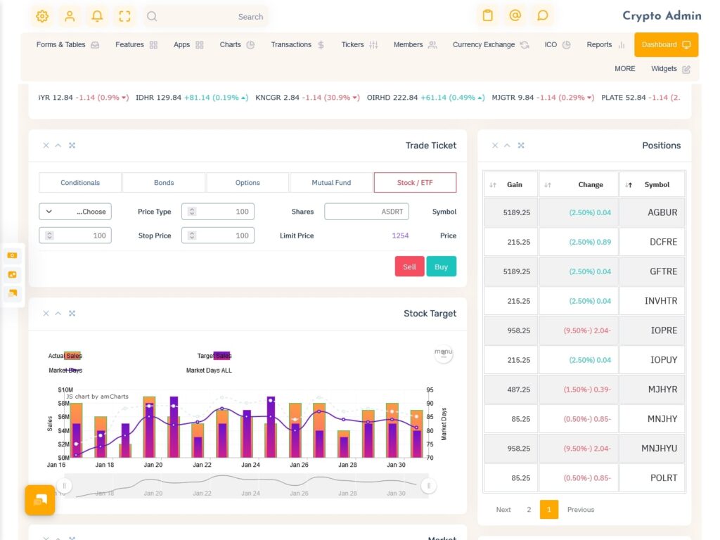Screen dimensions: 720x540
Task: Open the email at-sign icon
Action: tap(515, 15)
